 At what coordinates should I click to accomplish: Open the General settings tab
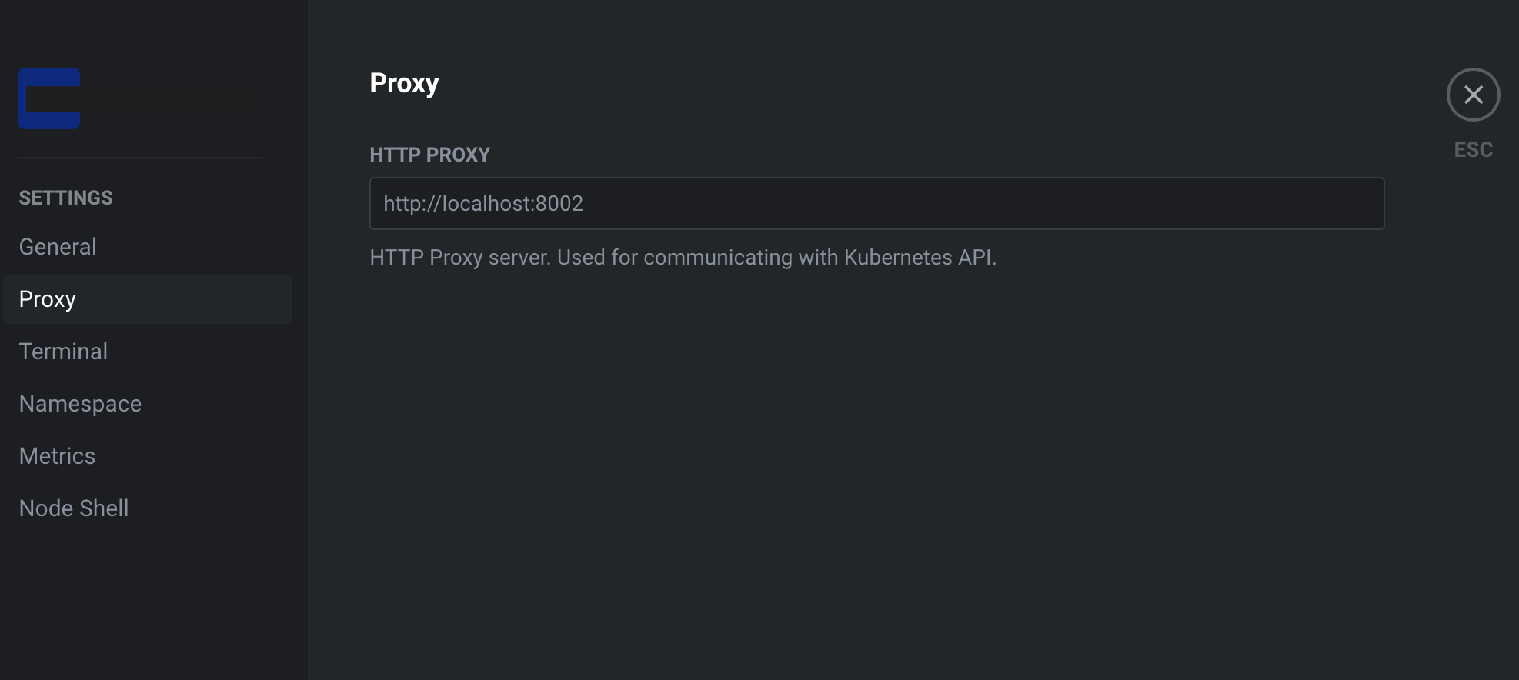point(58,247)
